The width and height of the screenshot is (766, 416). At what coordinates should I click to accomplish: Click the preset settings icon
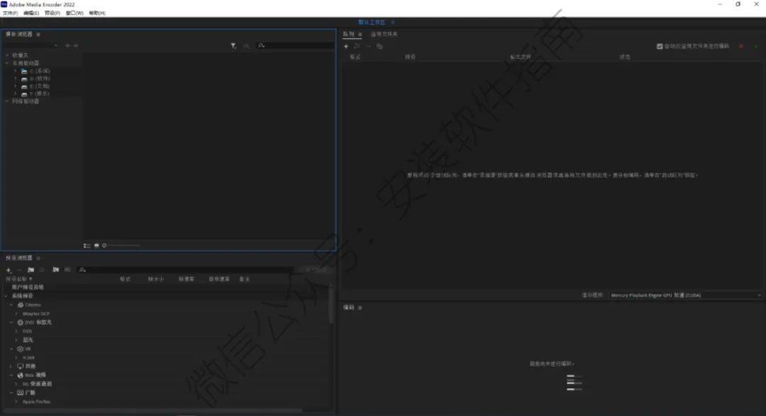tap(43, 269)
